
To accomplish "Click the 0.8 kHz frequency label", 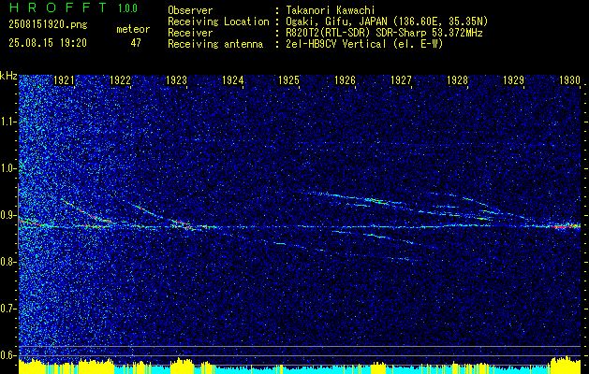I will 8,262.
